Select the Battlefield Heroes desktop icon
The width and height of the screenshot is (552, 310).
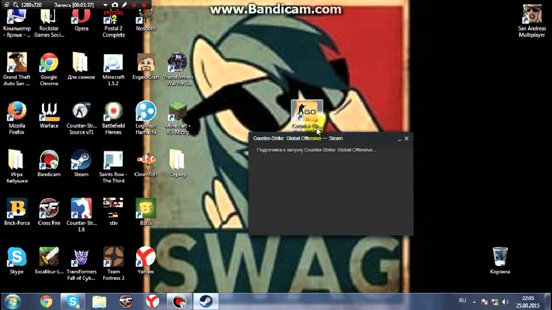click(x=113, y=118)
